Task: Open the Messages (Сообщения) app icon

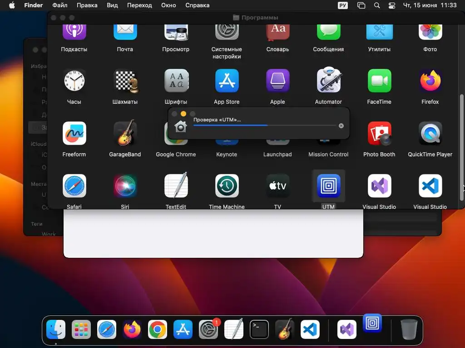Action: click(329, 32)
